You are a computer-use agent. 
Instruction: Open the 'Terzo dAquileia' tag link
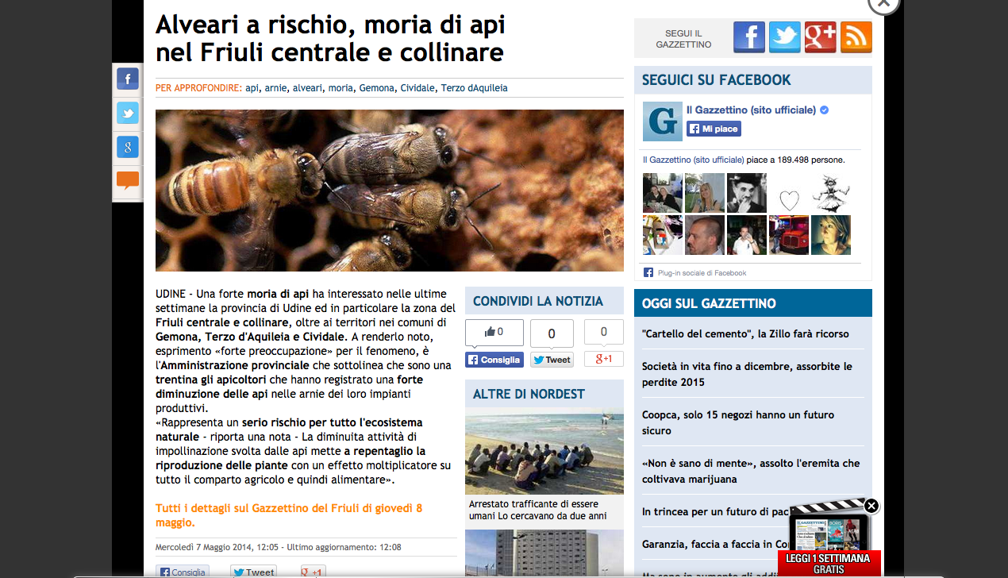[475, 88]
